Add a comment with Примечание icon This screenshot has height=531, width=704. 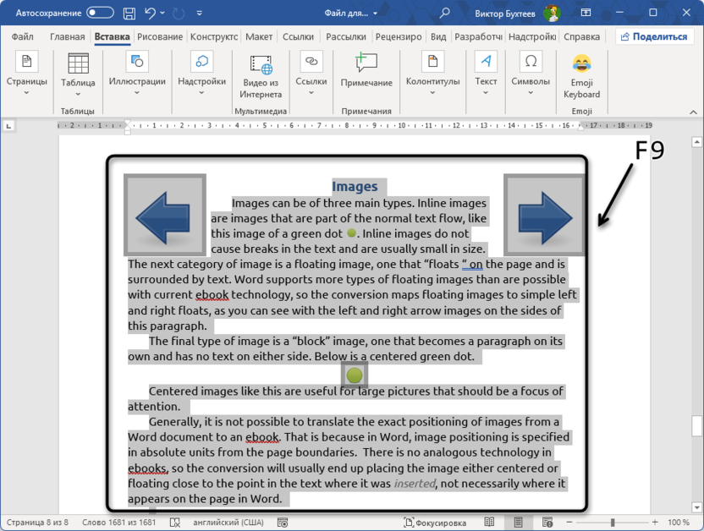366,71
